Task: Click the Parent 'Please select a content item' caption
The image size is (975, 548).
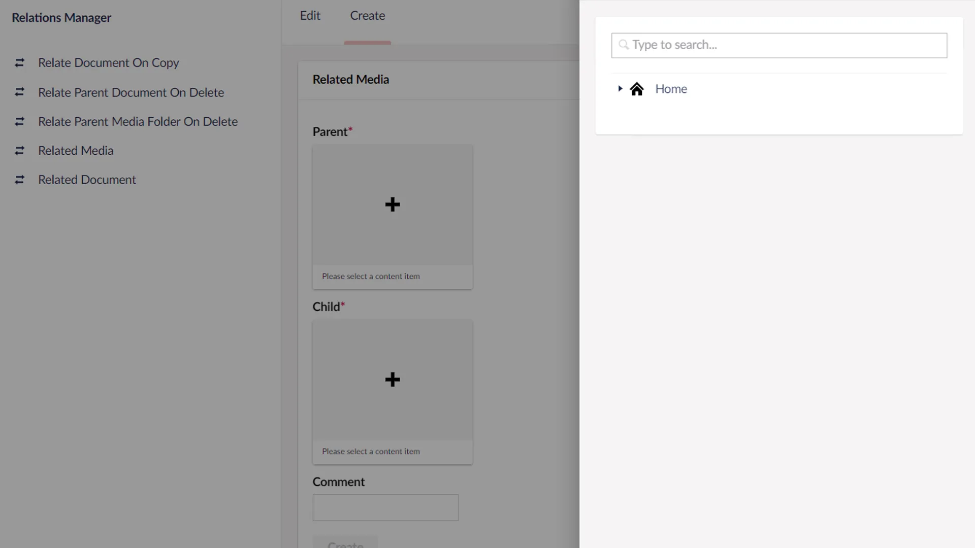Action: coord(371,277)
